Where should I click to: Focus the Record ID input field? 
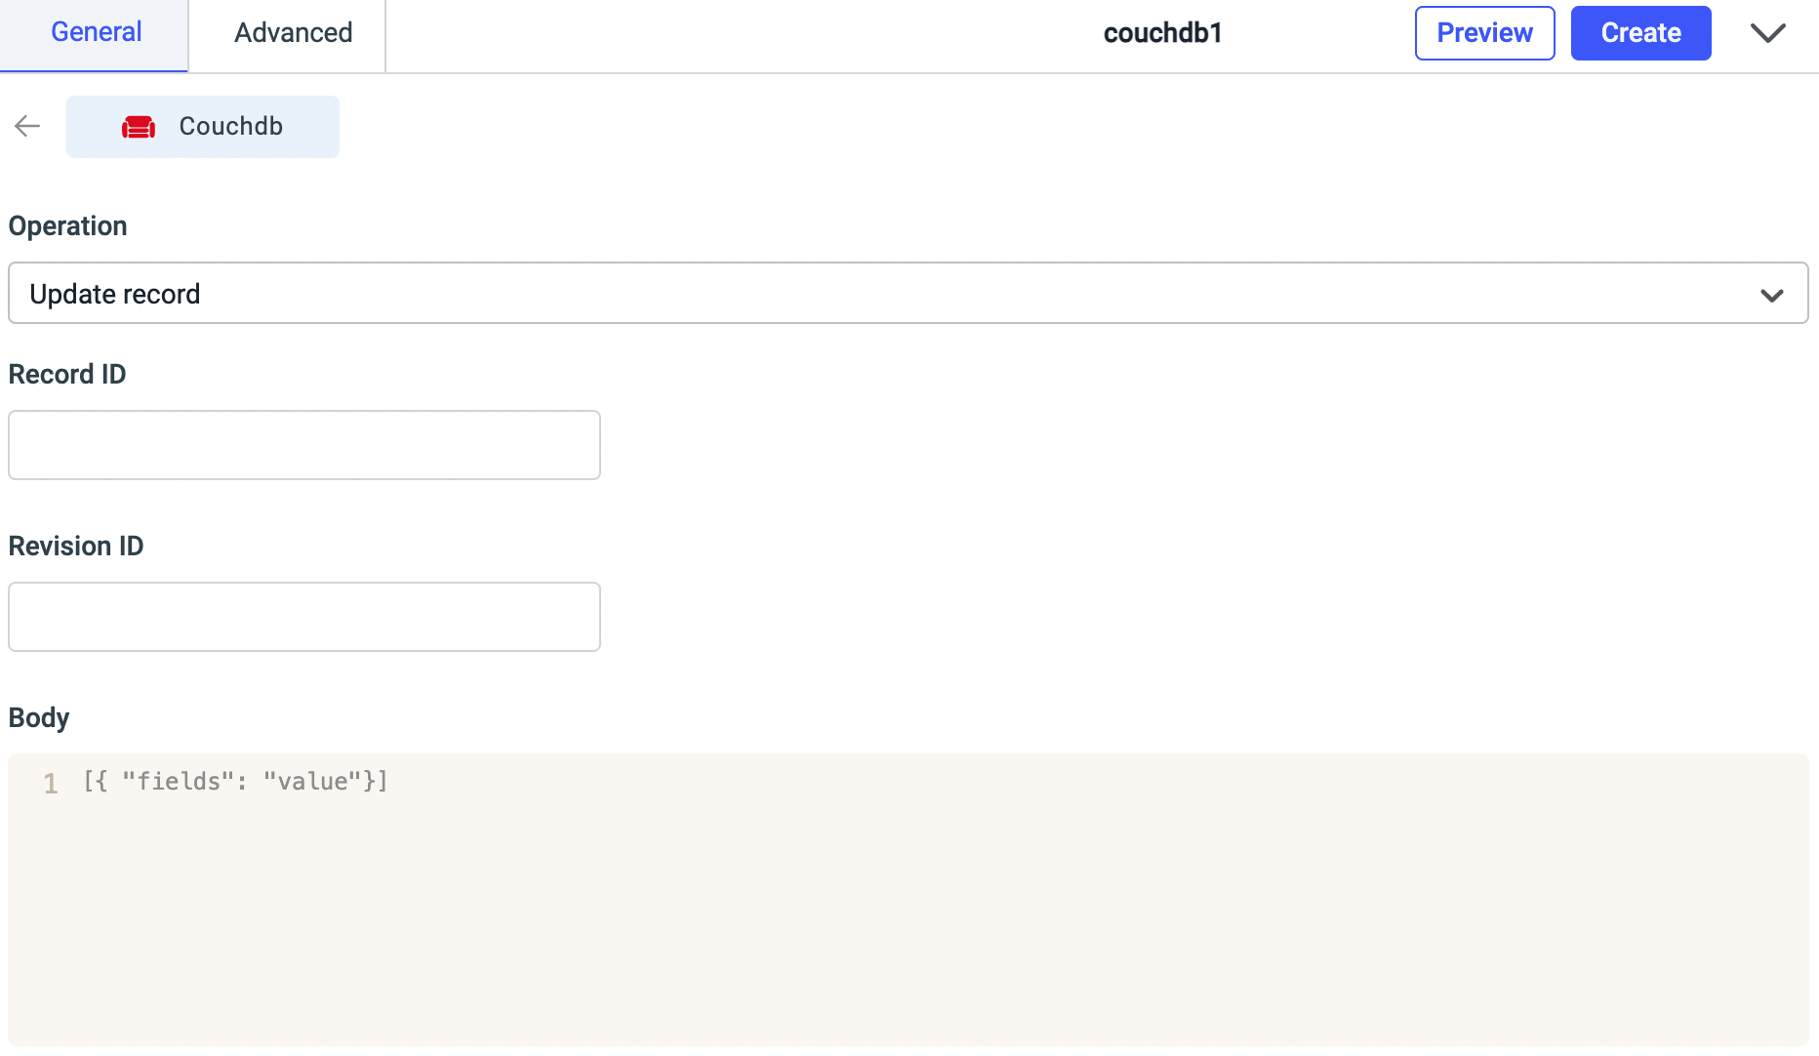click(304, 445)
